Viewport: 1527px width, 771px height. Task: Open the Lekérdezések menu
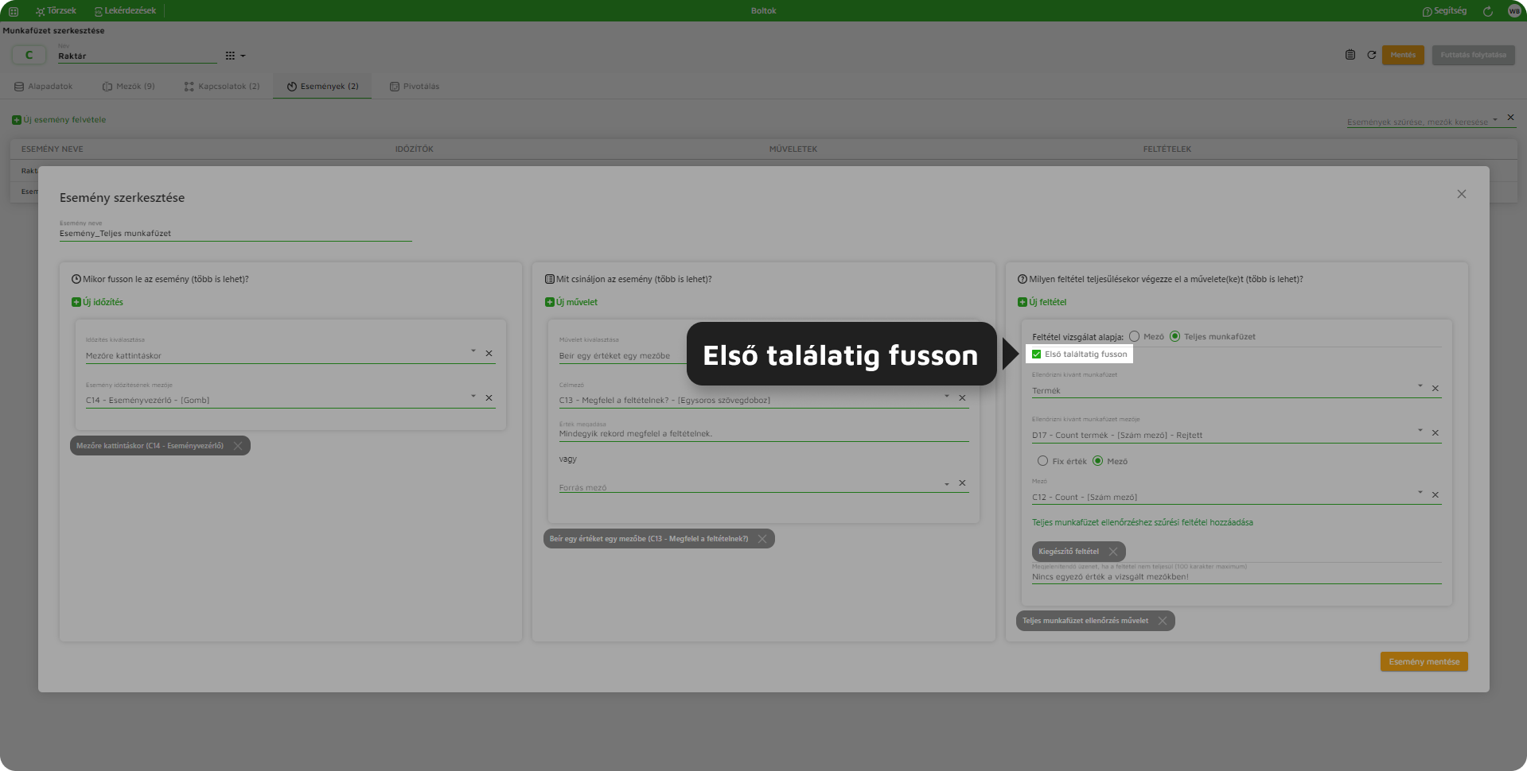pos(125,11)
